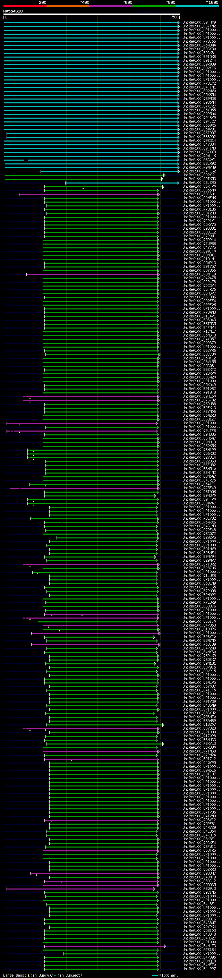Click the UniRef100_O22863 hit label
222x978 pixels.
click(199, 461)
